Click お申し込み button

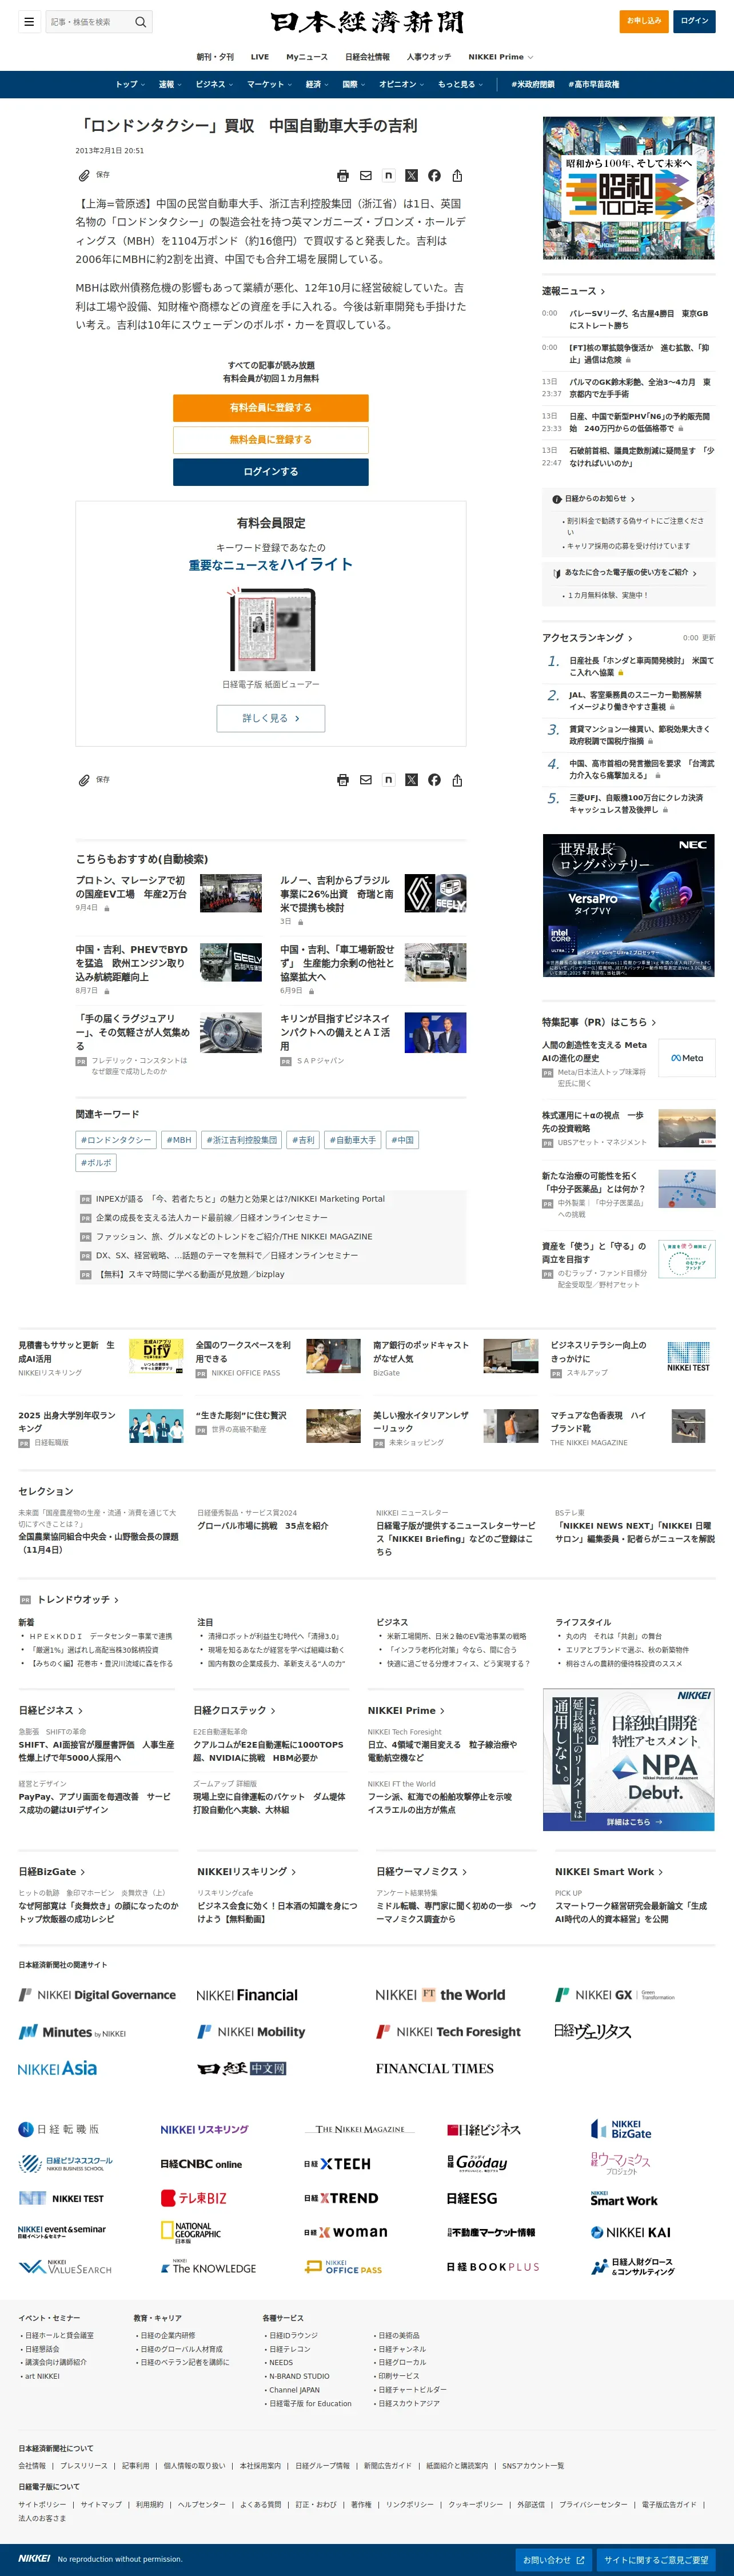click(644, 21)
